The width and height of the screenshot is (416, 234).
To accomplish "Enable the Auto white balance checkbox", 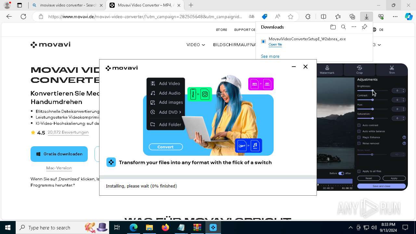I will (359, 131).
